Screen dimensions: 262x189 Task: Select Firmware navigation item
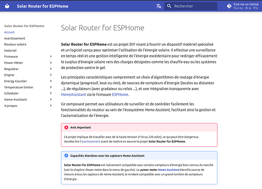pyautogui.click(x=11, y=56)
